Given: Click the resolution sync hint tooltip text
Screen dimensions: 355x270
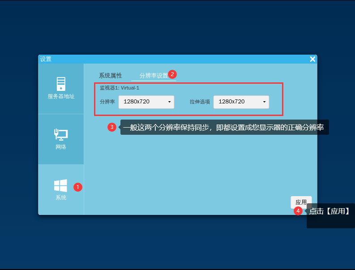Looking at the screenshot, I should (224, 127).
